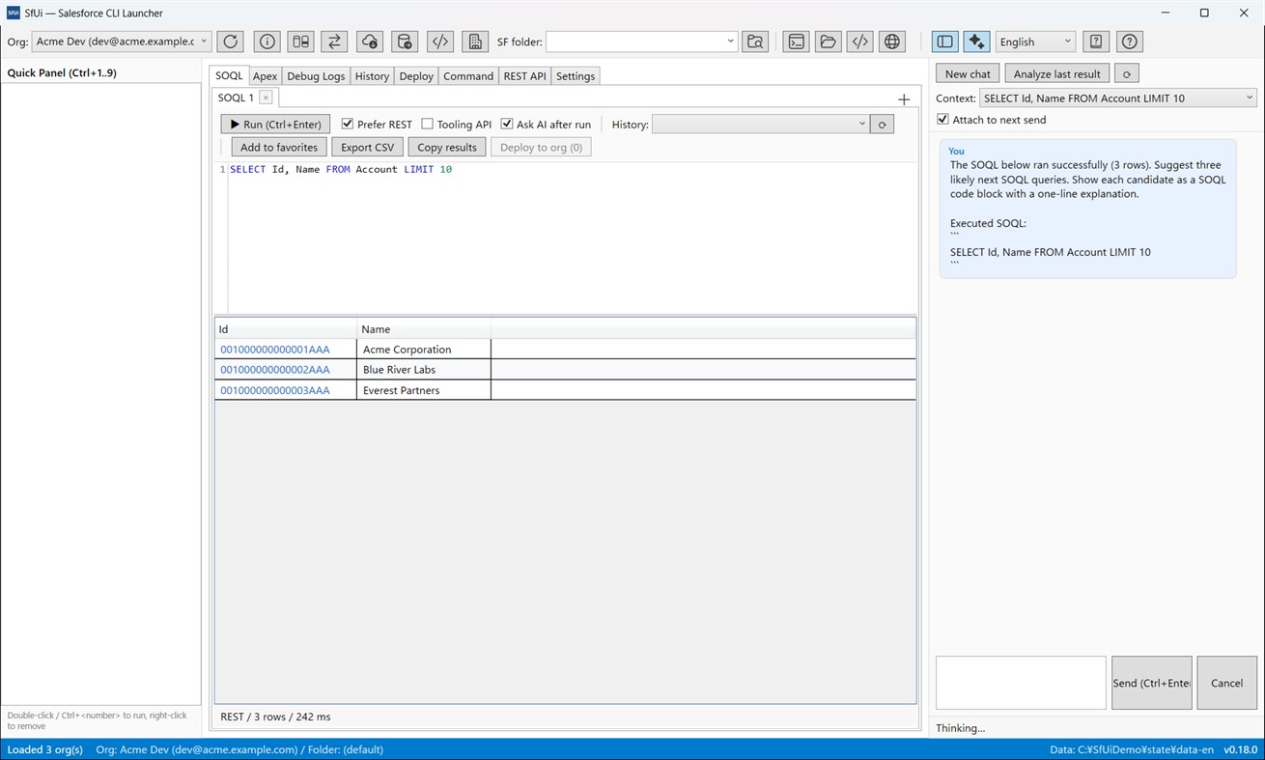Open the English language dropdown
This screenshot has height=760, width=1265.
[x=1035, y=42]
